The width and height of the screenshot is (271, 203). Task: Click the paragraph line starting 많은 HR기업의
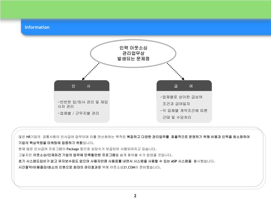(x=134, y=137)
